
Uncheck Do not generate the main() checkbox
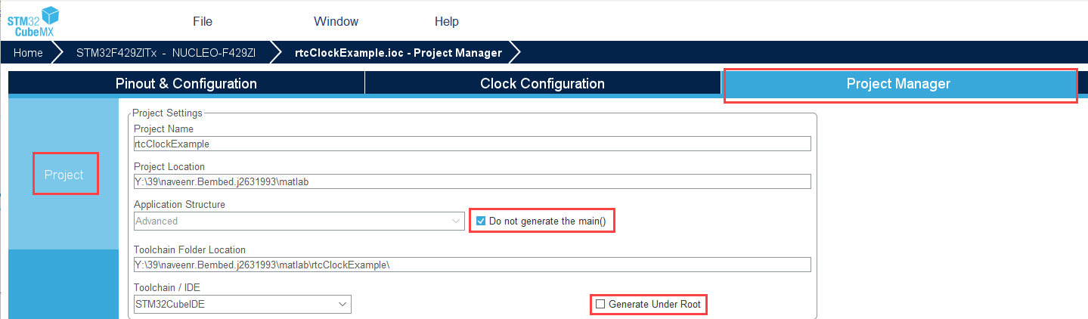(x=481, y=221)
